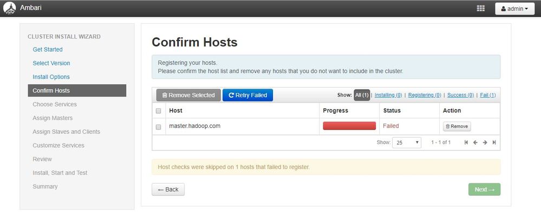Toggle the select-all hosts checkbox
This screenshot has width=541, height=218.
[159, 111]
